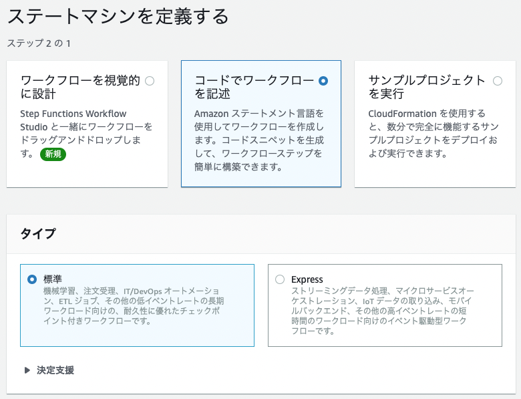
Task: Select the ワークフローを視覚的に設計 radio button
Action: (x=150, y=81)
